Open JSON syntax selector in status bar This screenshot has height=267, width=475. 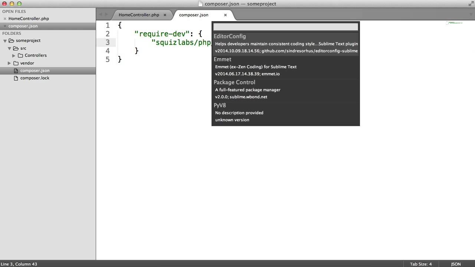[x=456, y=264]
